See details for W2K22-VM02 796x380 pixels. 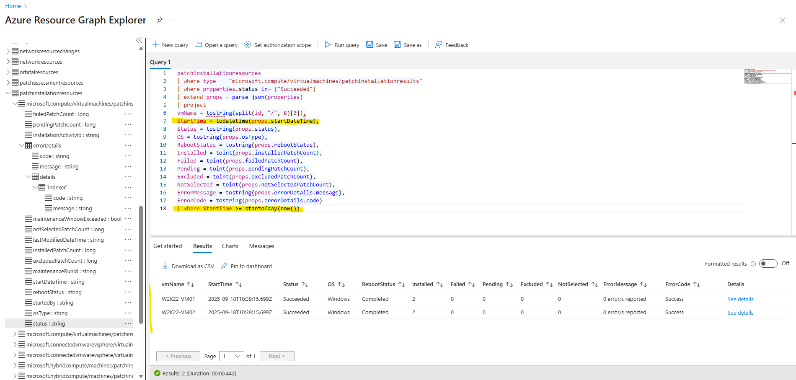[x=740, y=313]
